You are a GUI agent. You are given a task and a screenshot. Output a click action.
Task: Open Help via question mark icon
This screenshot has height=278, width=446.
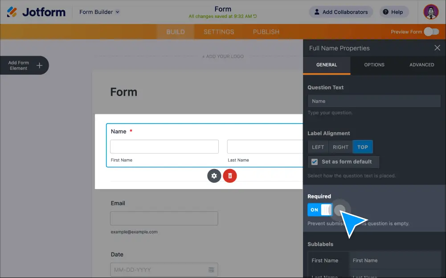pos(386,12)
